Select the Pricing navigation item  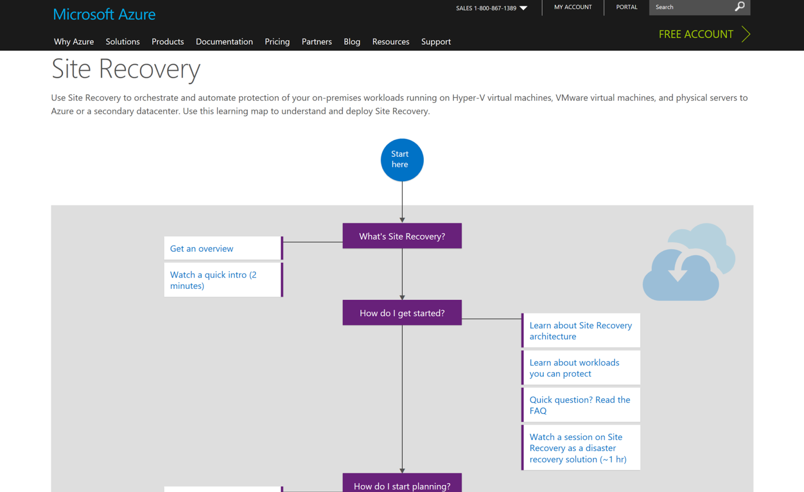[x=277, y=42]
